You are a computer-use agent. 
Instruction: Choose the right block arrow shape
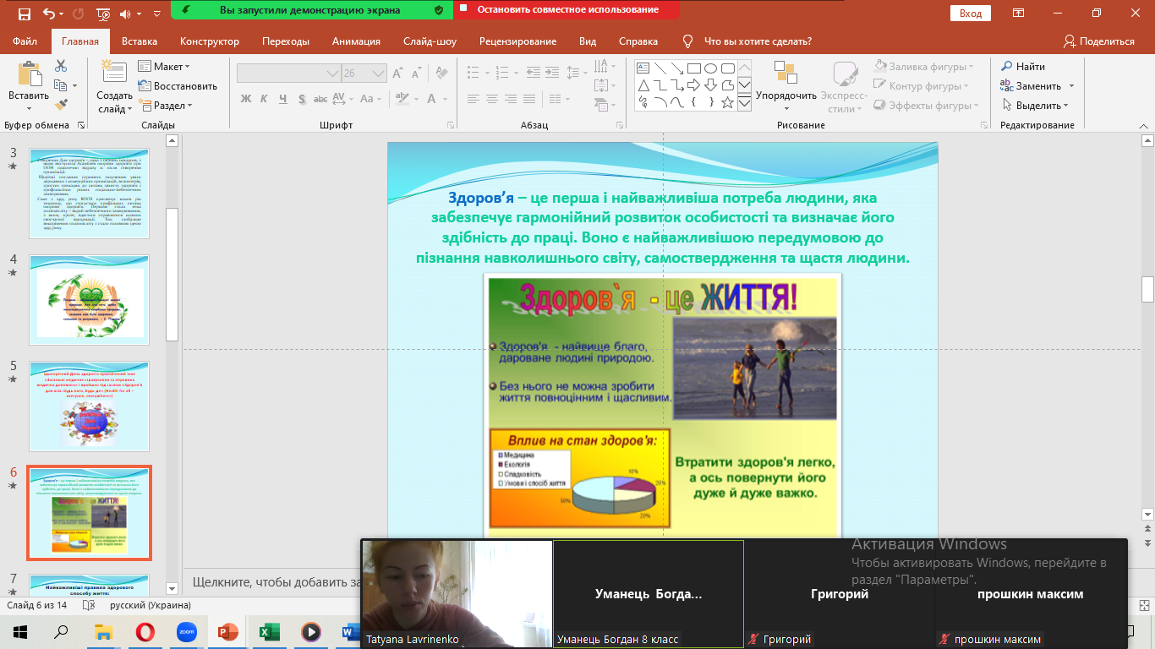tap(693, 85)
